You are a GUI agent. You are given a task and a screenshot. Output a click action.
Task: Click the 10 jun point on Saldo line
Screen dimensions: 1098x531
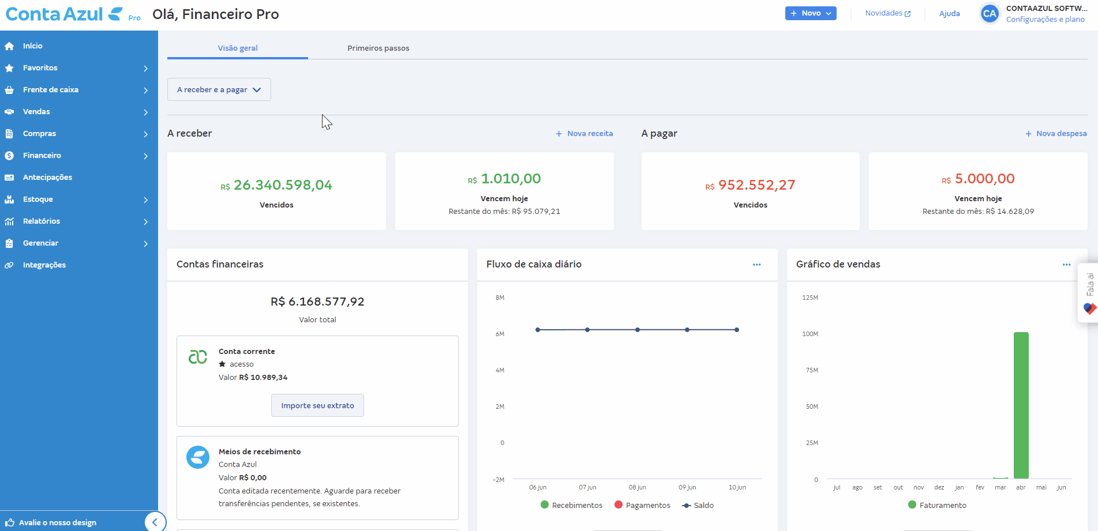point(737,330)
